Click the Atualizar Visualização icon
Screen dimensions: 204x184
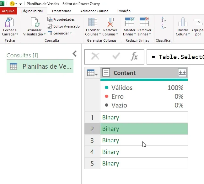click(35, 22)
